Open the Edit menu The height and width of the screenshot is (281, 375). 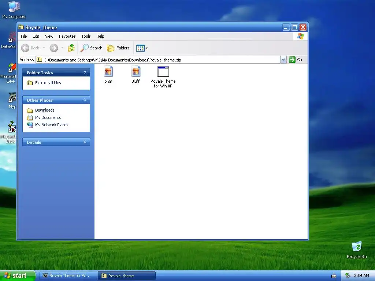pyautogui.click(x=36, y=36)
